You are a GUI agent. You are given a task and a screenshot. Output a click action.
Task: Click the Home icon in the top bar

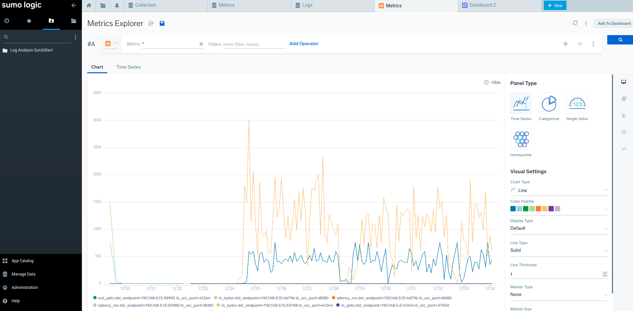[x=89, y=5]
